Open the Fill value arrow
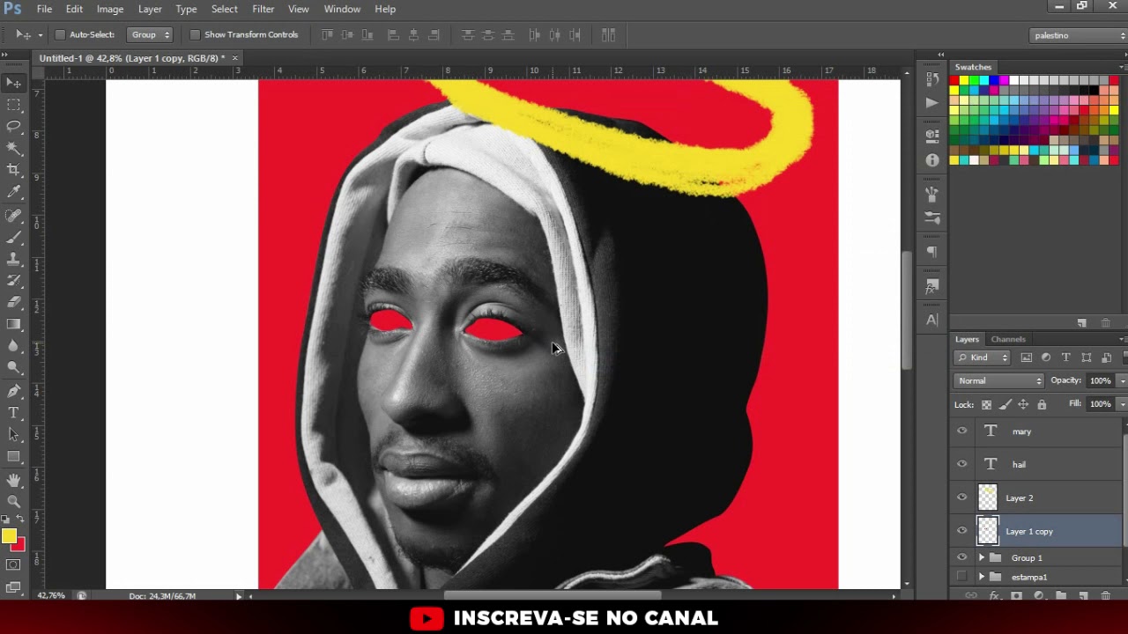The width and height of the screenshot is (1128, 634). pyautogui.click(x=1122, y=404)
